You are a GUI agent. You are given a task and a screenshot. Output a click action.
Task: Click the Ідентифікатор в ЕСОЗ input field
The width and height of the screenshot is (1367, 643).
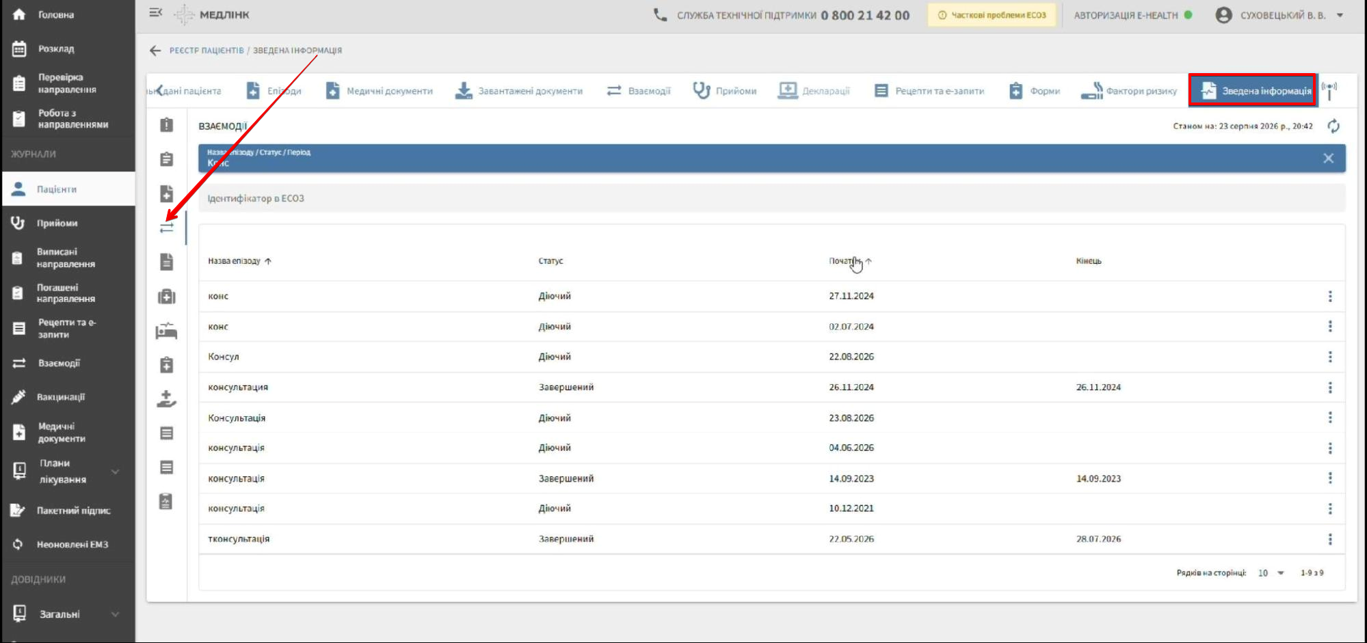(772, 198)
